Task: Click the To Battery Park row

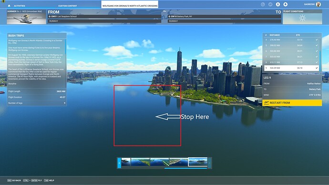Action: 292,89
